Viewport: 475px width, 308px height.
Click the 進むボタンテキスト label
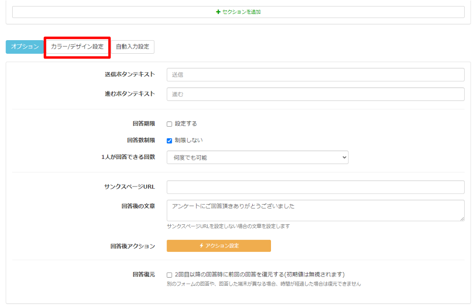(x=130, y=94)
